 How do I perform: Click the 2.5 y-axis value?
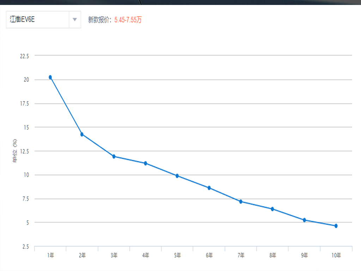pyautogui.click(x=25, y=247)
